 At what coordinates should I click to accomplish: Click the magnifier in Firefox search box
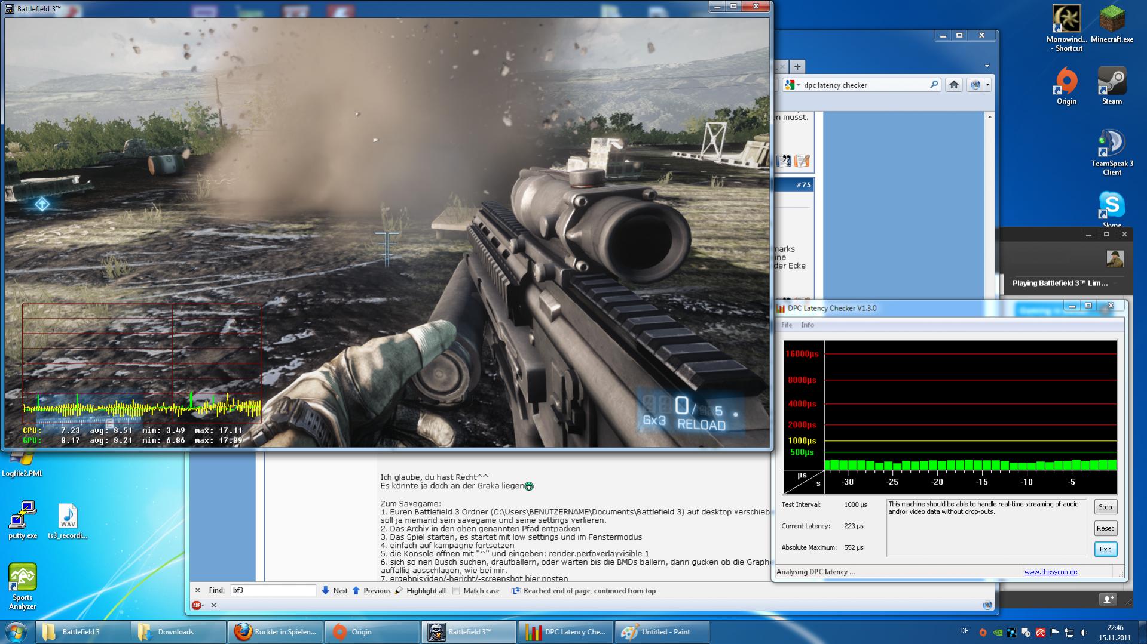(x=934, y=85)
